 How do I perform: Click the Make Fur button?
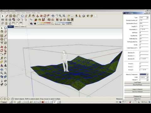pyautogui.click(x=137, y=99)
